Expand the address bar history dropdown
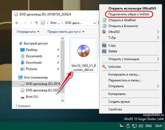 point(94,23)
